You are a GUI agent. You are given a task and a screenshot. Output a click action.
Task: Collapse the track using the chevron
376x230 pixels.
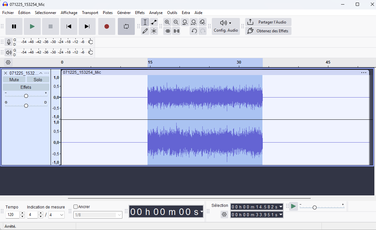point(41,73)
